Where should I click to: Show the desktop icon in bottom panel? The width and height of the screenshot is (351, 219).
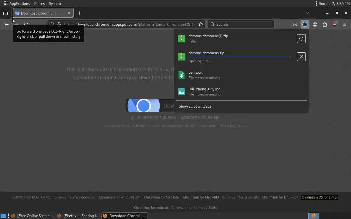point(3,216)
